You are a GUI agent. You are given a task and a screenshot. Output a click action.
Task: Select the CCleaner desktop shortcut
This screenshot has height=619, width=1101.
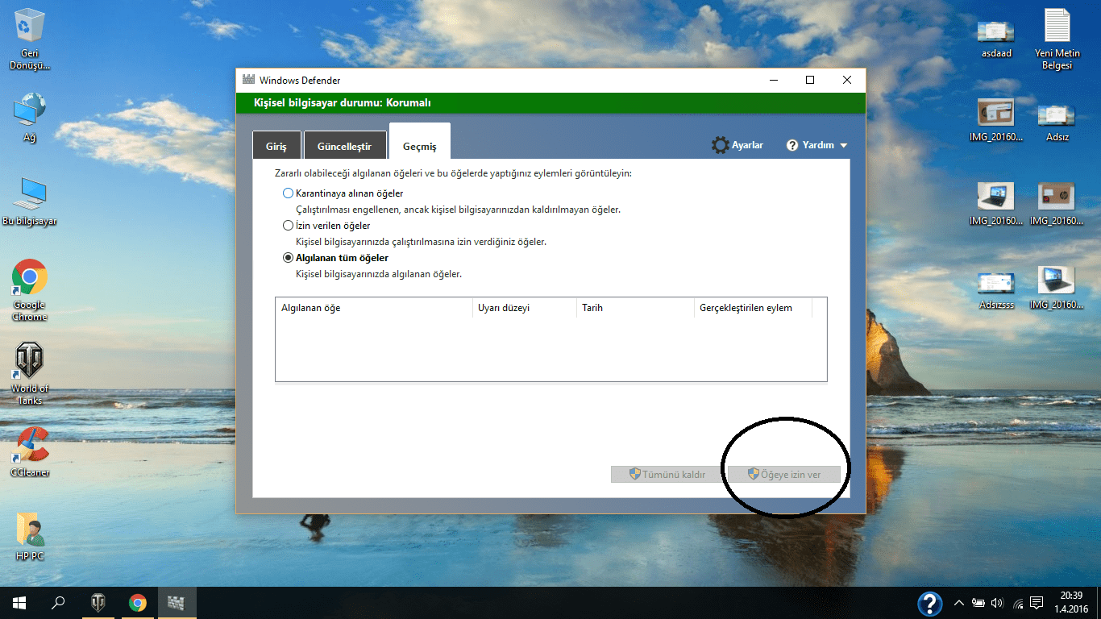pyautogui.click(x=30, y=452)
